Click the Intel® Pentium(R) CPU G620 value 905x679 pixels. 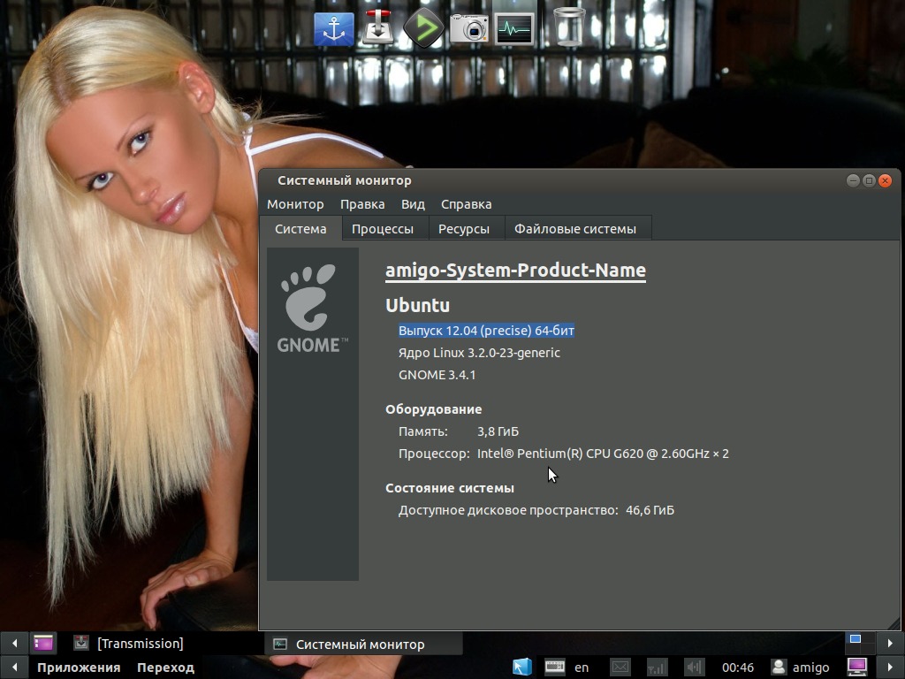(603, 454)
